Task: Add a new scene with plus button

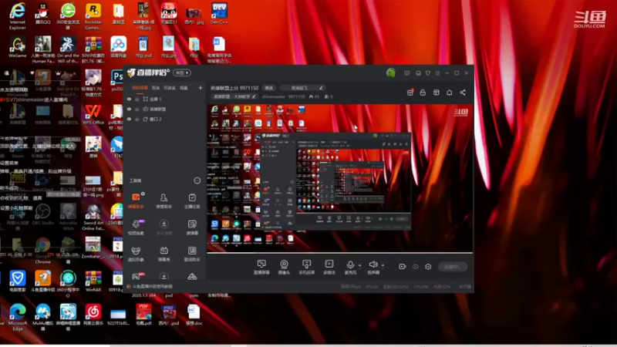Action: (x=201, y=88)
